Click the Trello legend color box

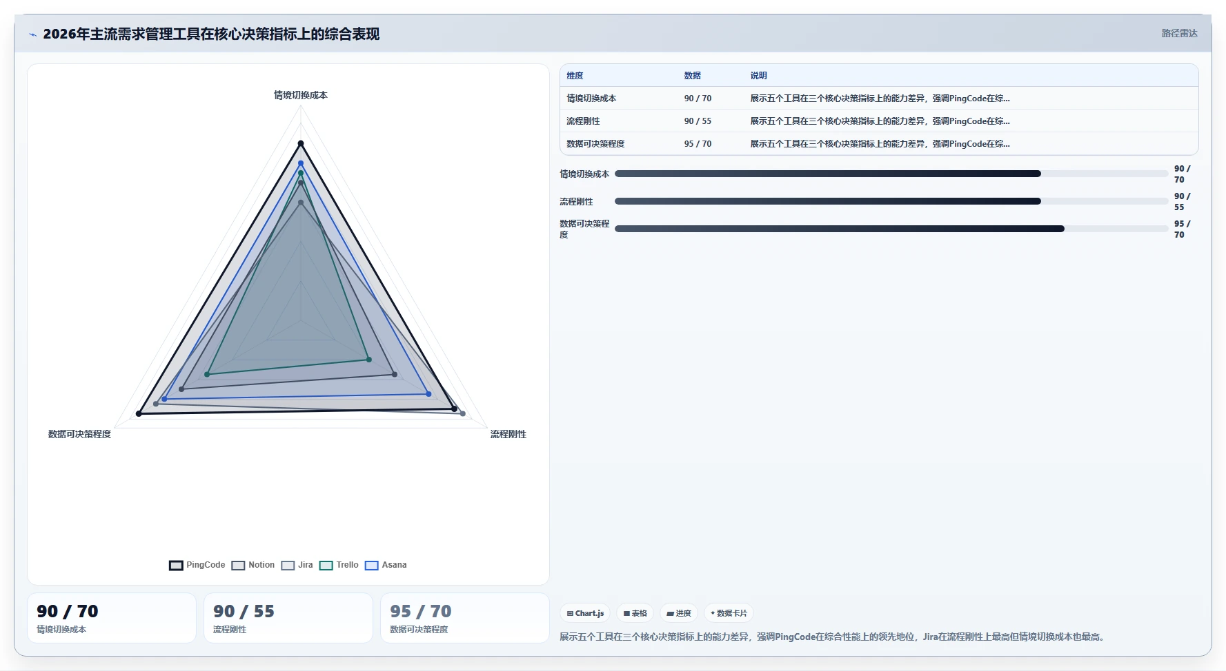326,566
